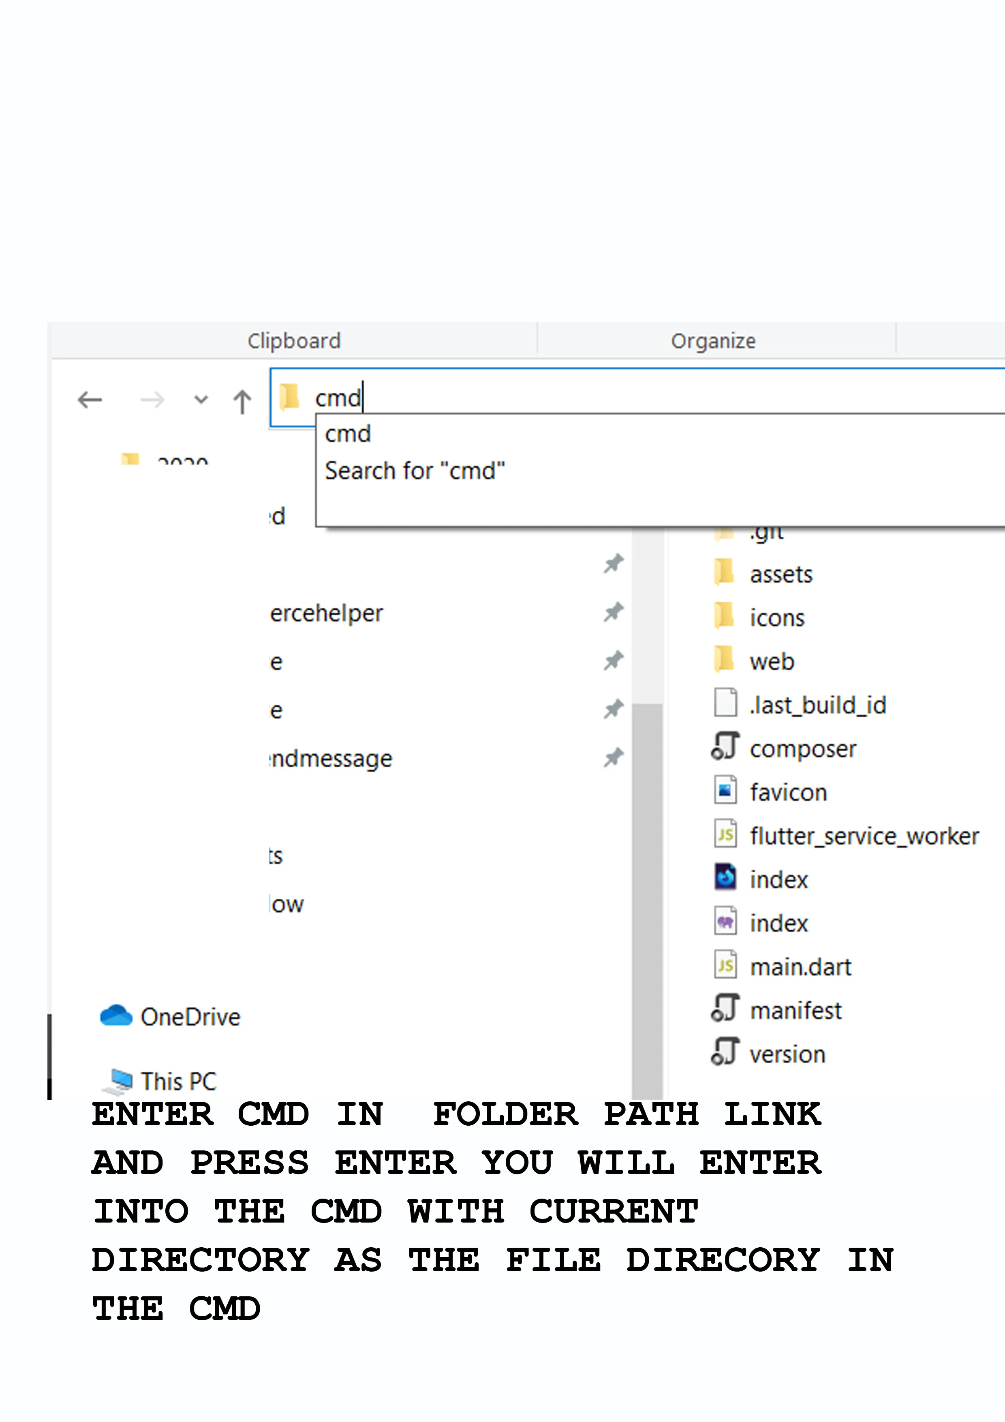Select the manifest file
This screenshot has height=1422, width=1005.
795,1011
